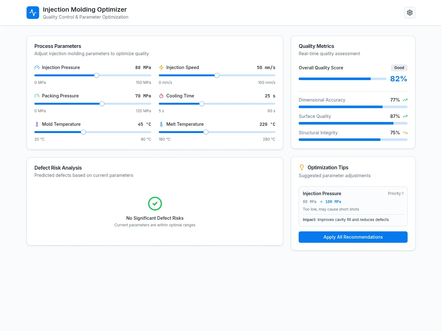Click the Good quality score badge
Screen dimensions: 442x331
[x=399, y=68]
